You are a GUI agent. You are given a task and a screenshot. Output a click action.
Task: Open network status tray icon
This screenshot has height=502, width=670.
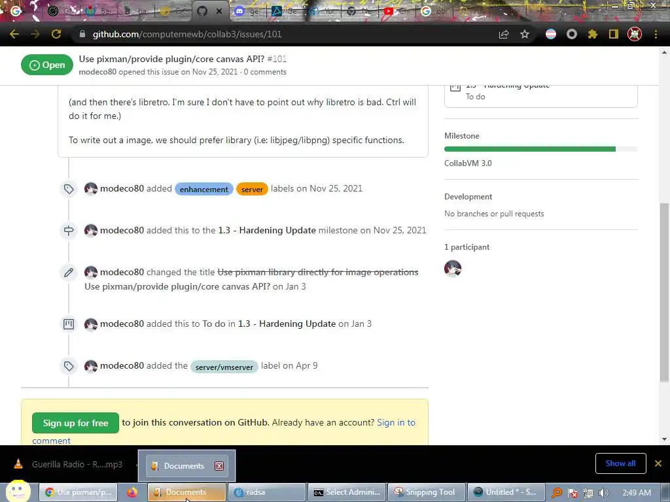point(588,493)
